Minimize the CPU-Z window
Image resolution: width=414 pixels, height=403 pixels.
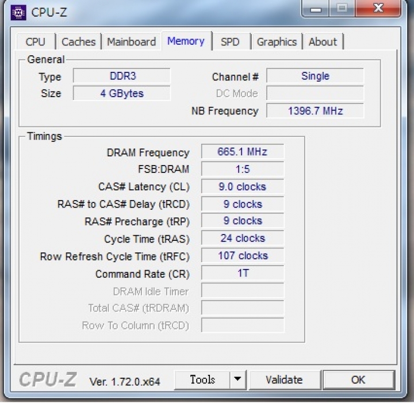coord(316,9)
